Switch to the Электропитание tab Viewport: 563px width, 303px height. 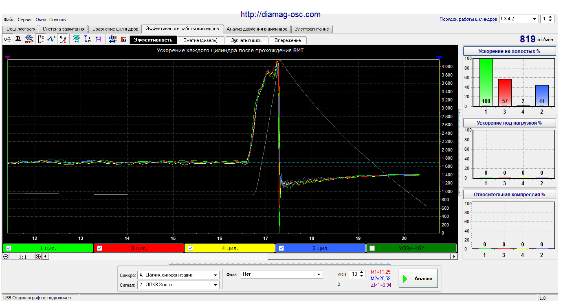tap(312, 29)
